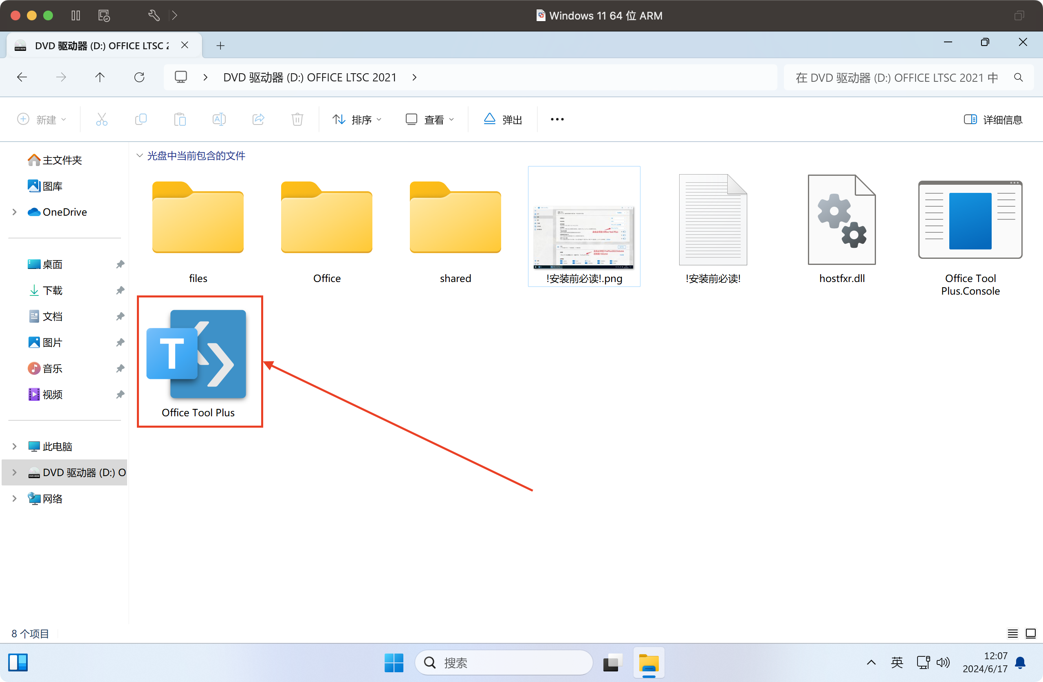This screenshot has width=1043, height=682.
Task: Expand the OneDrive tree node
Action: pyautogui.click(x=14, y=212)
